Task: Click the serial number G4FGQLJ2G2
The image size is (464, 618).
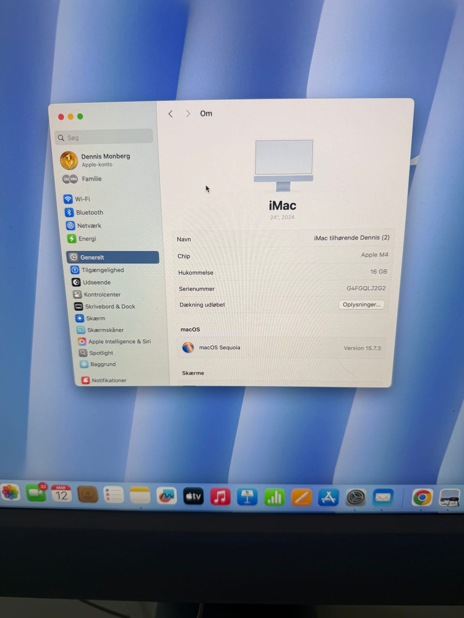Action: 366,288
